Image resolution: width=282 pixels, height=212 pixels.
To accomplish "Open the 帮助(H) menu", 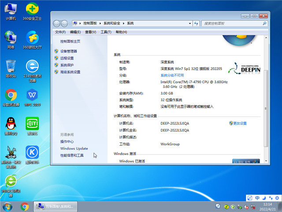I will click(121, 32).
